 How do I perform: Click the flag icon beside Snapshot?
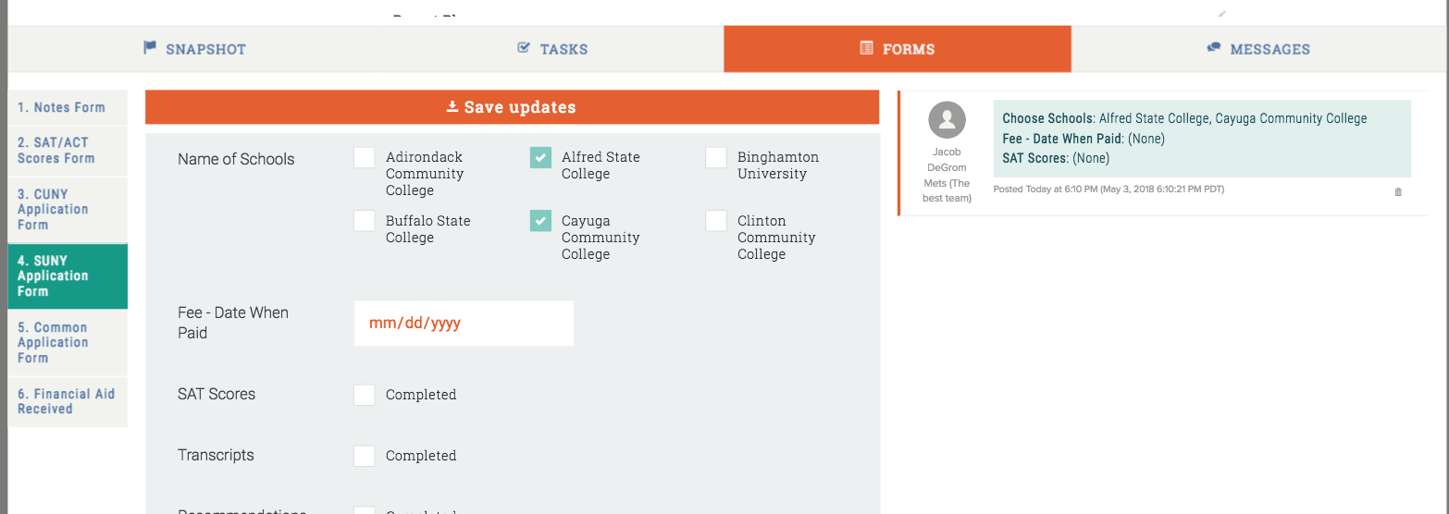pos(150,48)
